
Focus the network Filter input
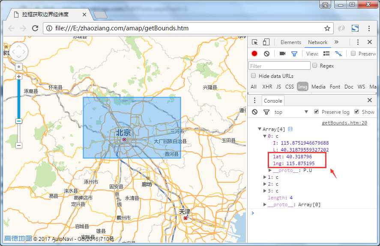pos(279,65)
